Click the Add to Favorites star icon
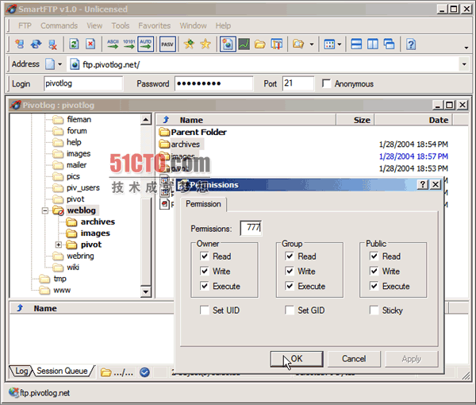Image resolution: width=476 pixels, height=405 pixels. point(189,44)
